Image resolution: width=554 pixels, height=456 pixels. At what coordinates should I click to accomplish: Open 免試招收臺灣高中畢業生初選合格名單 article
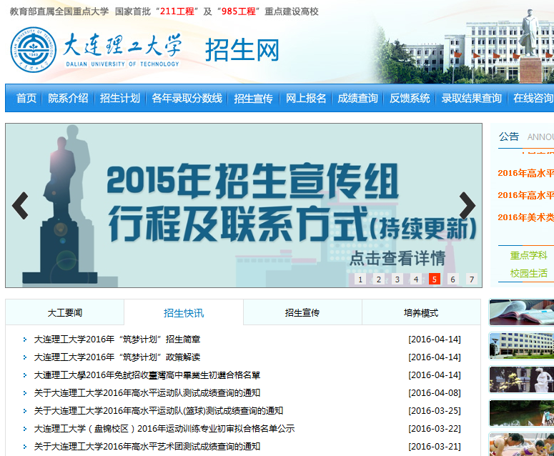[x=147, y=375]
